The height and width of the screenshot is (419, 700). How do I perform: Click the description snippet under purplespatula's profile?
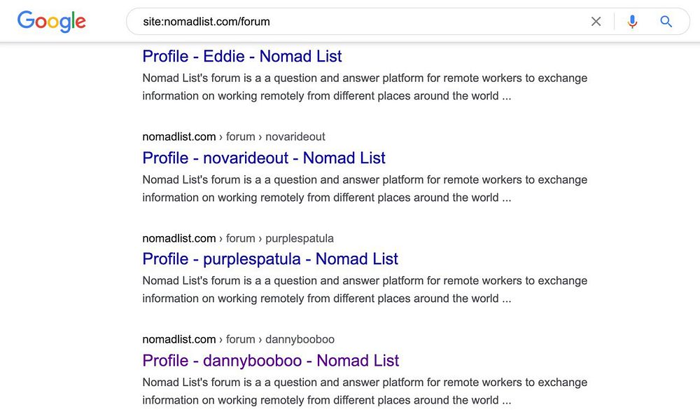coord(364,289)
